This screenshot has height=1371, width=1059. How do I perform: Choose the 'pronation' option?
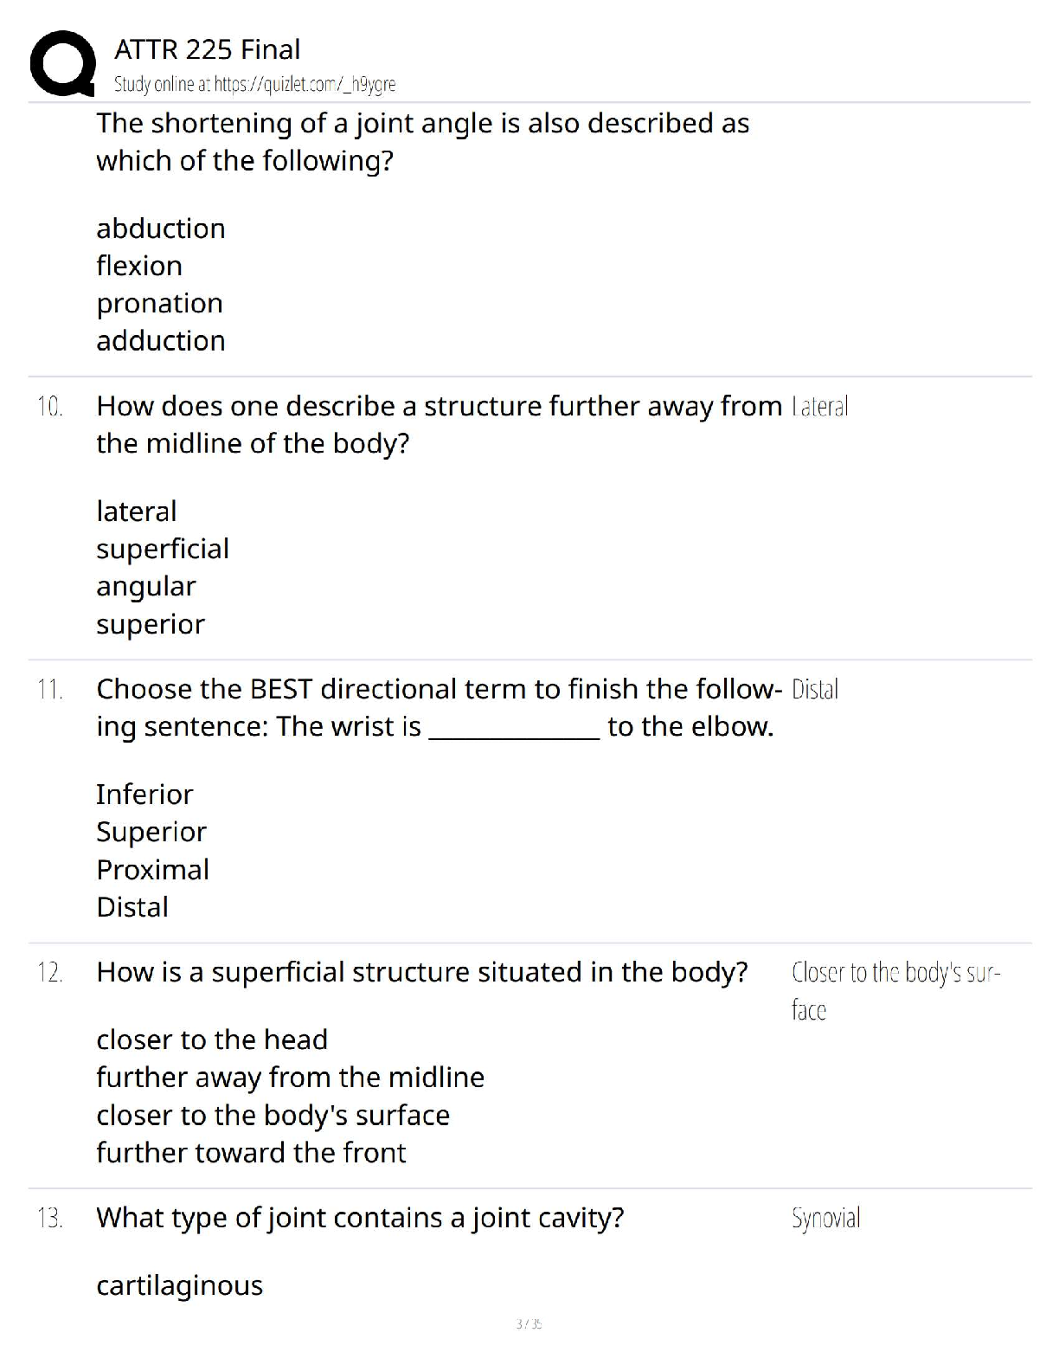pyautogui.click(x=159, y=303)
